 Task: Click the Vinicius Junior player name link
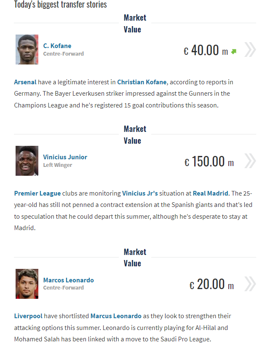pos(65,157)
